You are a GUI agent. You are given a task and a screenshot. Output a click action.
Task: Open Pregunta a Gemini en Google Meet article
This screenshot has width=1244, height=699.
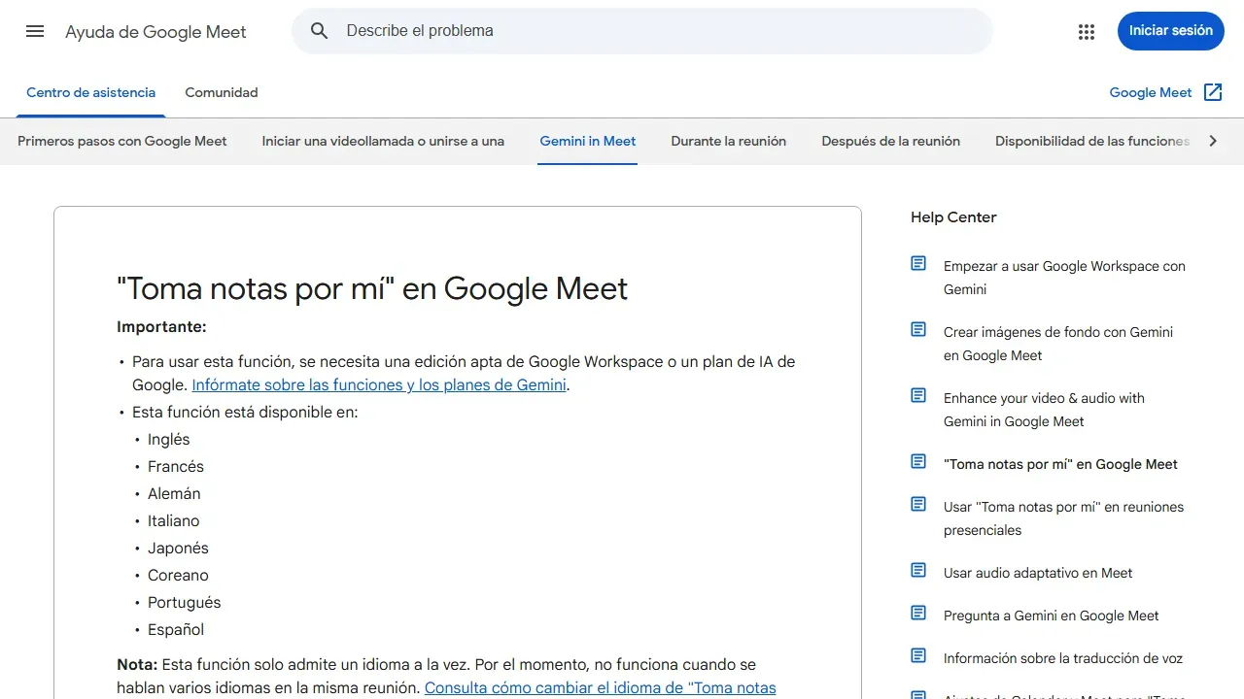coord(1052,616)
